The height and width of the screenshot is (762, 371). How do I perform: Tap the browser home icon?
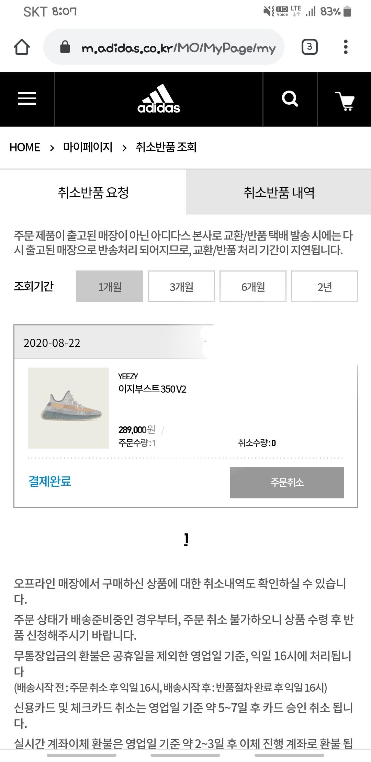point(22,47)
